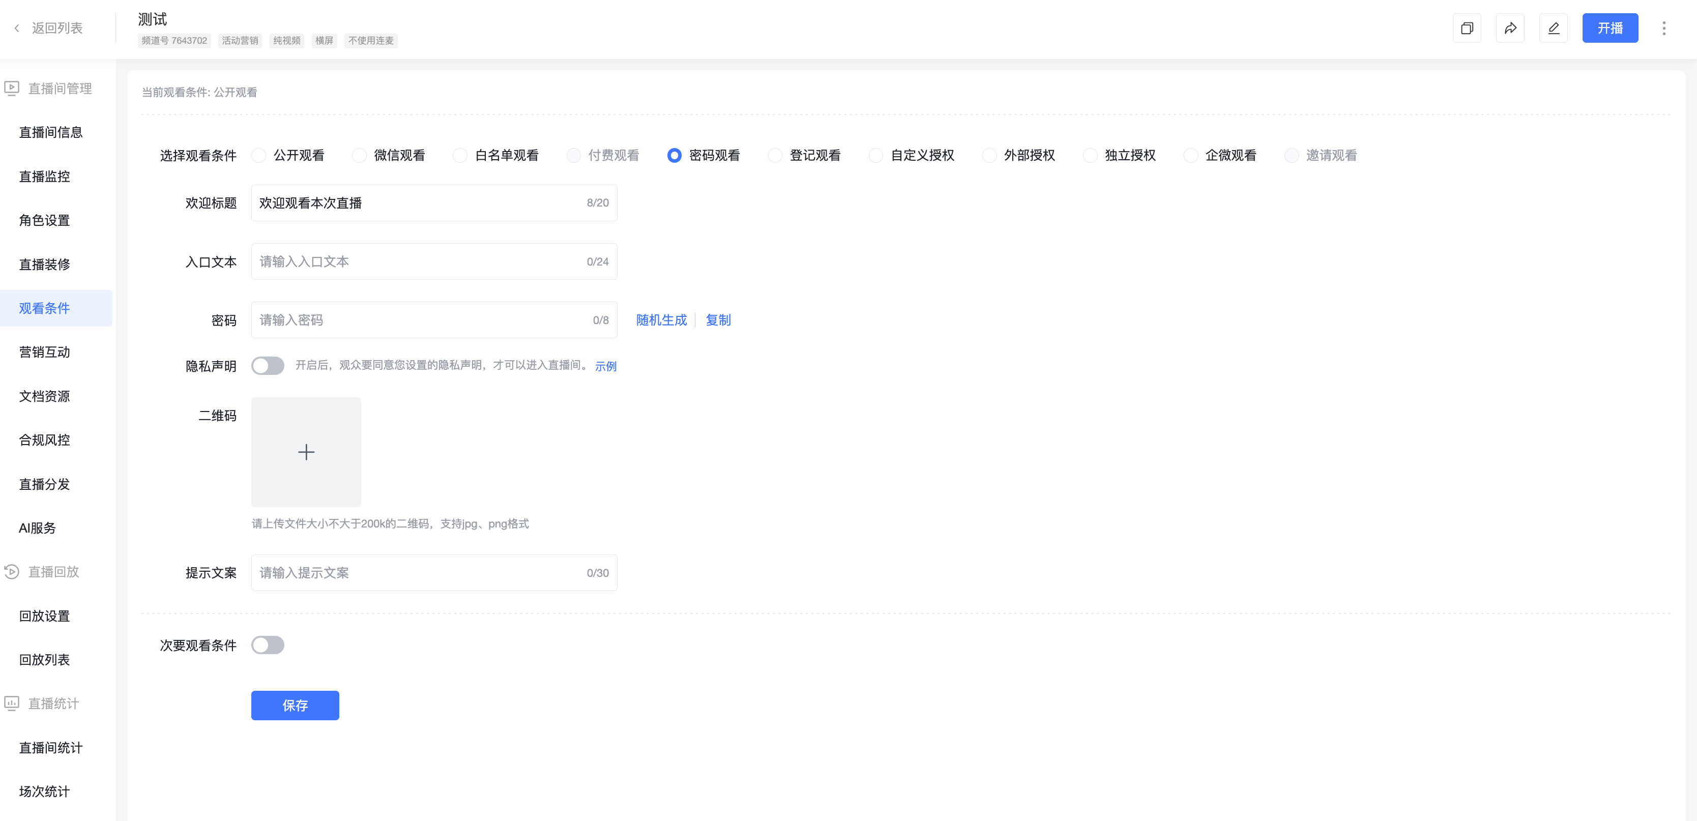This screenshot has height=821, width=1697.
Task: Click the plus icon to upload QR code
Action: tap(306, 452)
